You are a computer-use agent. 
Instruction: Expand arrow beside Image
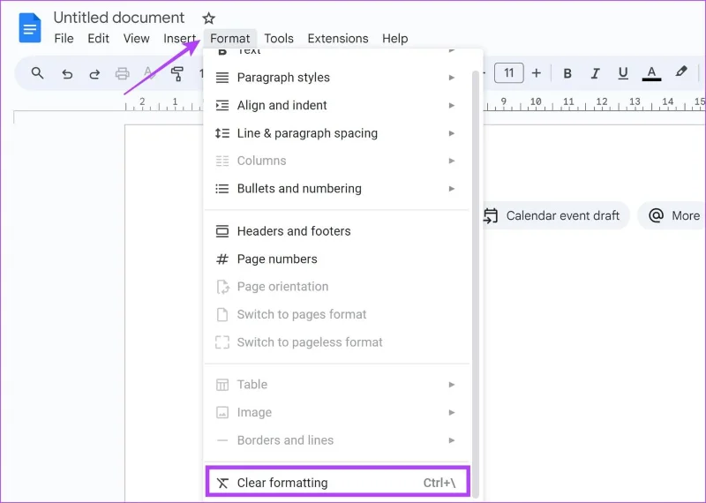coord(451,412)
